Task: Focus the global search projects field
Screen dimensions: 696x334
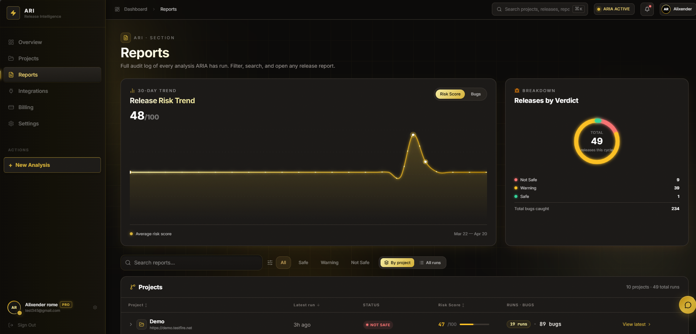Action: point(540,9)
